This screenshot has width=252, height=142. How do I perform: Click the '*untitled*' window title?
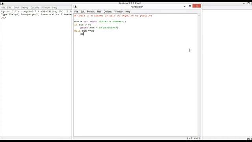coord(137,7)
